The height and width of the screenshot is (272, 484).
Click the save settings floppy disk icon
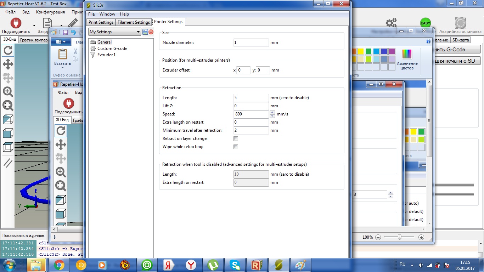click(x=145, y=32)
